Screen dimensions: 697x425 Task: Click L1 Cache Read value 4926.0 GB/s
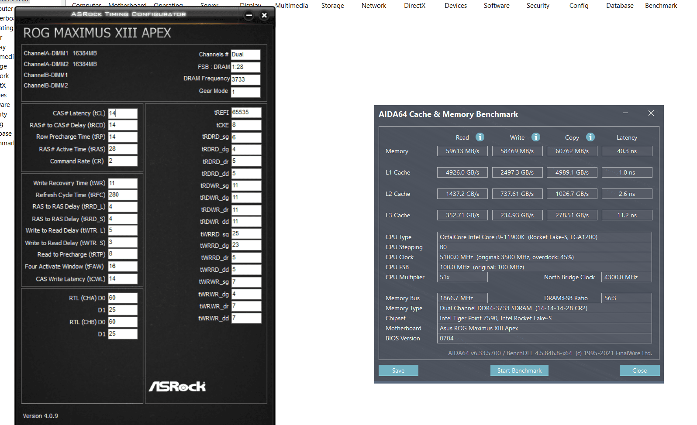[462, 172]
